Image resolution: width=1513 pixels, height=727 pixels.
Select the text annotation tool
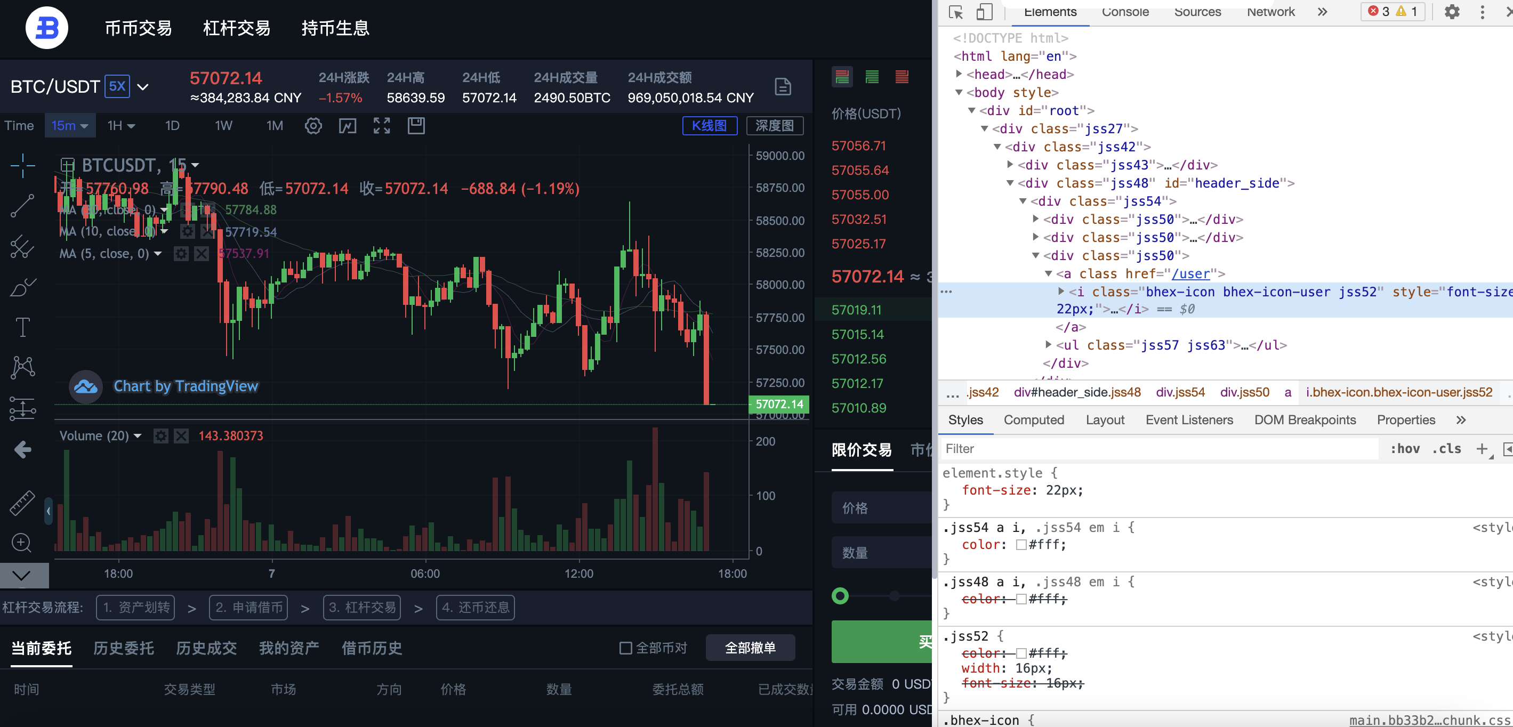click(22, 327)
